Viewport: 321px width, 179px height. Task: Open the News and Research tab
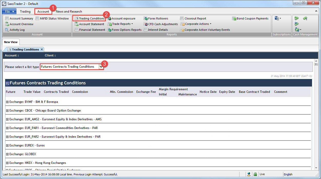pyautogui.click(x=69, y=12)
